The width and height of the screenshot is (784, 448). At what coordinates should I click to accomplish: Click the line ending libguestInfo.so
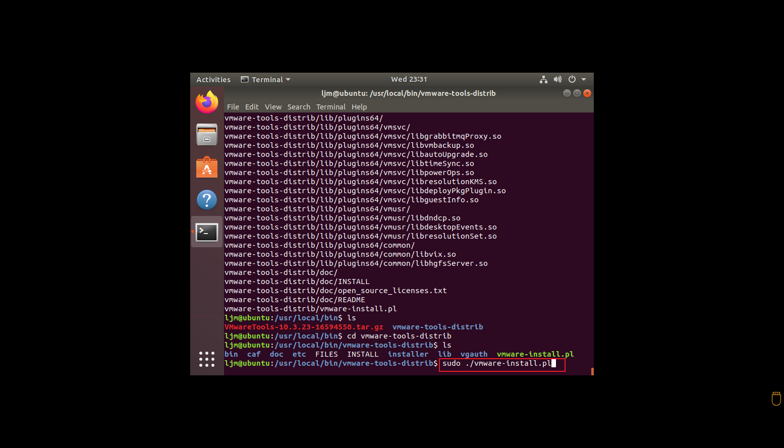[x=352, y=200]
